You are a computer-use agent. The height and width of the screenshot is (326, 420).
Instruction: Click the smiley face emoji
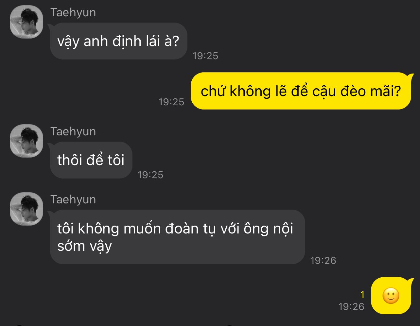(x=391, y=296)
